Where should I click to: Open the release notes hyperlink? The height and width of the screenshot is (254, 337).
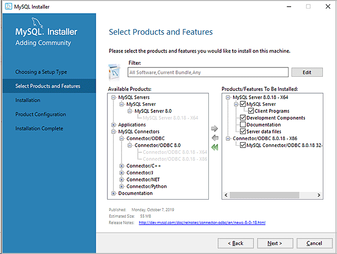[x=202, y=223]
